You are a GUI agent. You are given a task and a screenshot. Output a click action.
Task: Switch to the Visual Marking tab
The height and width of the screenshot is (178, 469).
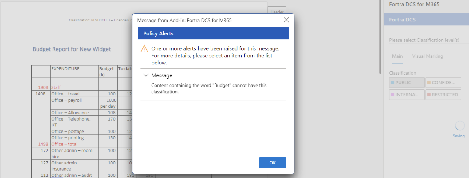pyautogui.click(x=428, y=56)
